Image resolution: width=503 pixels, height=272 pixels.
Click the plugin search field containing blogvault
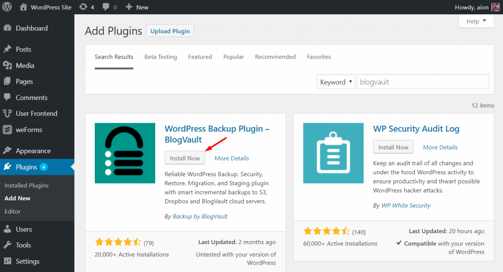pos(422,82)
